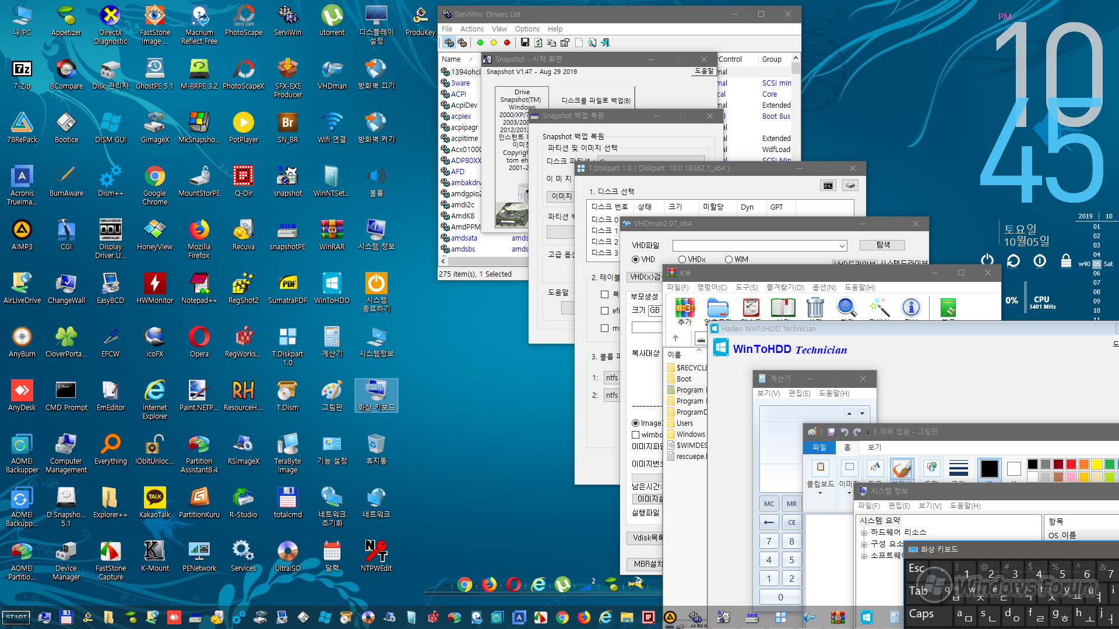Check the third table checkbox labeled 'm' in T.Diskpart
Image resolution: width=1119 pixels, height=629 pixels.
click(x=605, y=328)
